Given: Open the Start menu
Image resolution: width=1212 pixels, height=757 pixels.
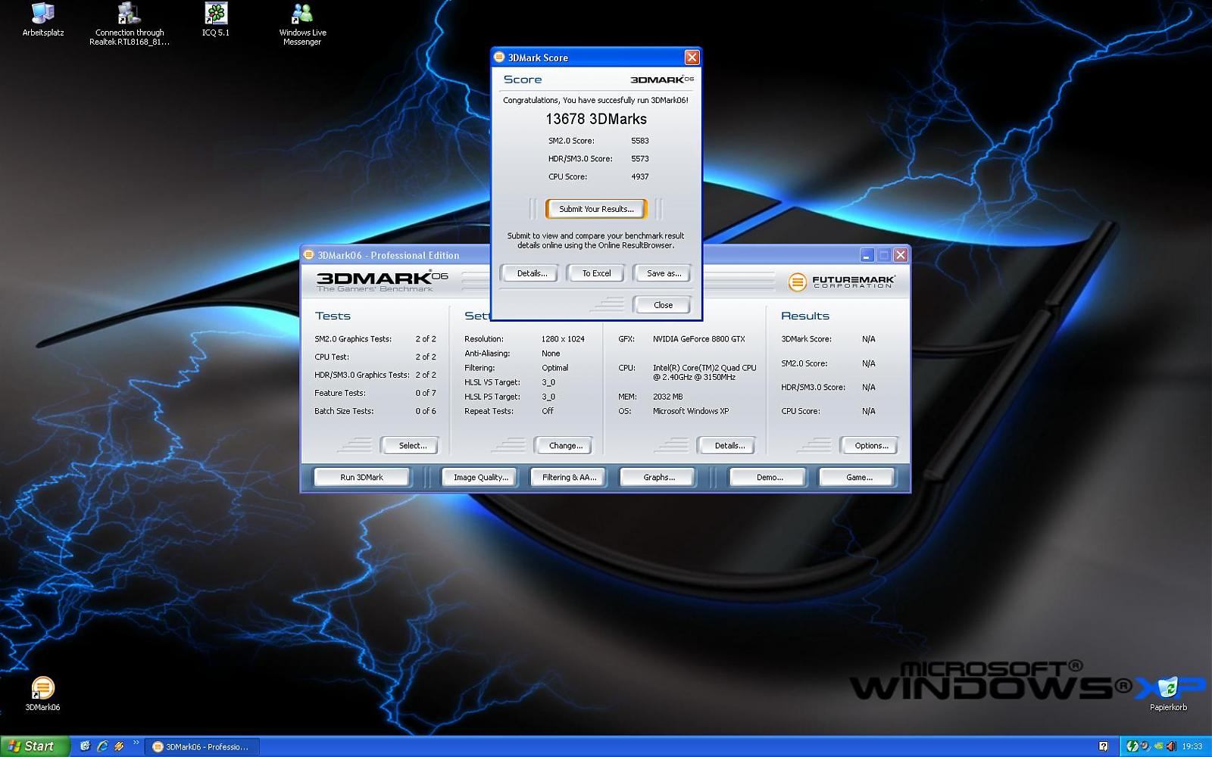Looking at the screenshot, I should click(35, 746).
